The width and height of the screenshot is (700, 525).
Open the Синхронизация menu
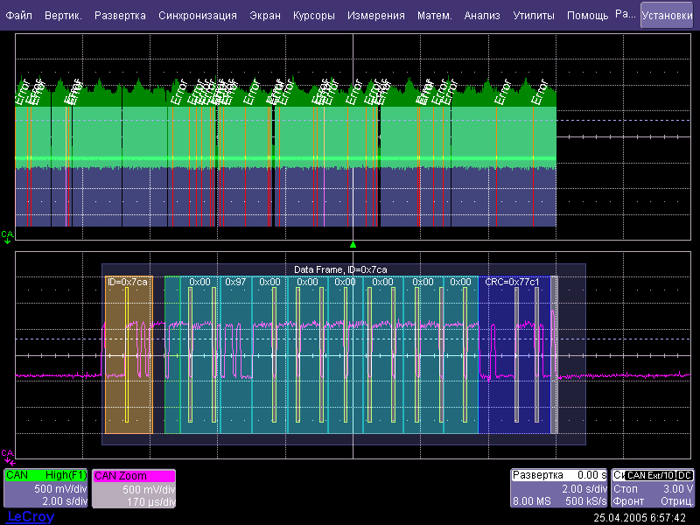(198, 16)
